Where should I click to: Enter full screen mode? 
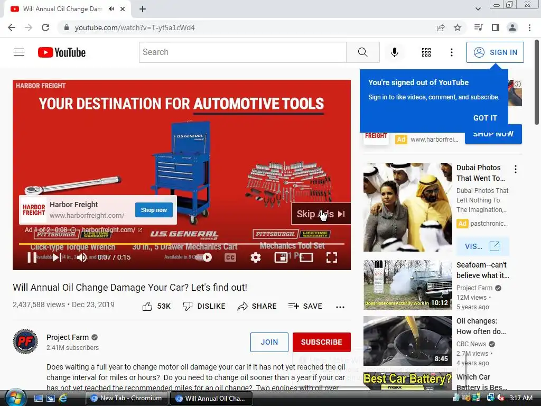(332, 257)
